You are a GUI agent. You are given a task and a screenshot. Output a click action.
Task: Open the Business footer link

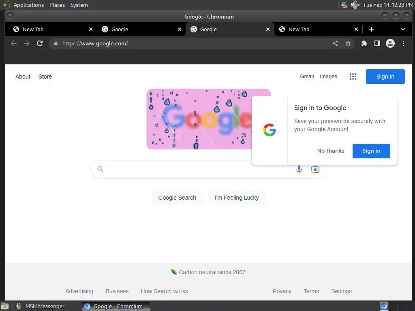(x=117, y=291)
